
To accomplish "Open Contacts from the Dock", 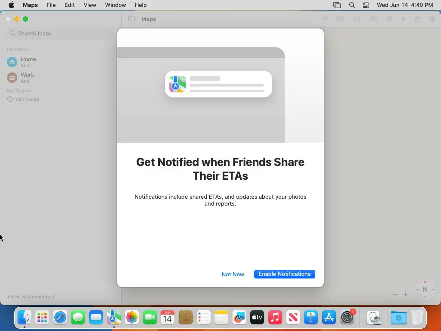I will coord(186,318).
